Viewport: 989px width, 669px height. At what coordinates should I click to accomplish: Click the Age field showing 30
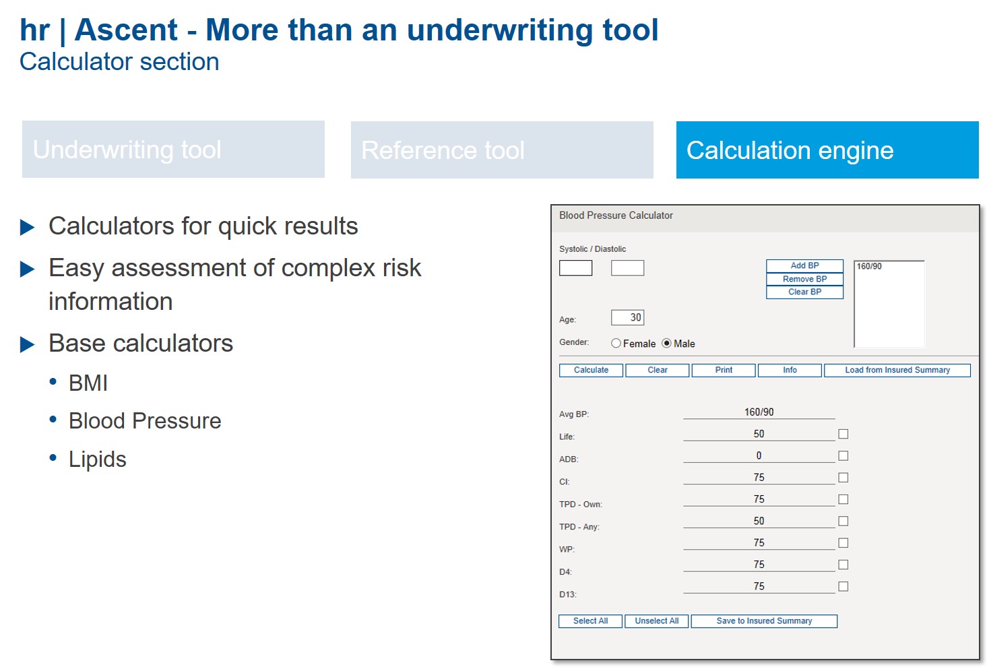coord(628,317)
